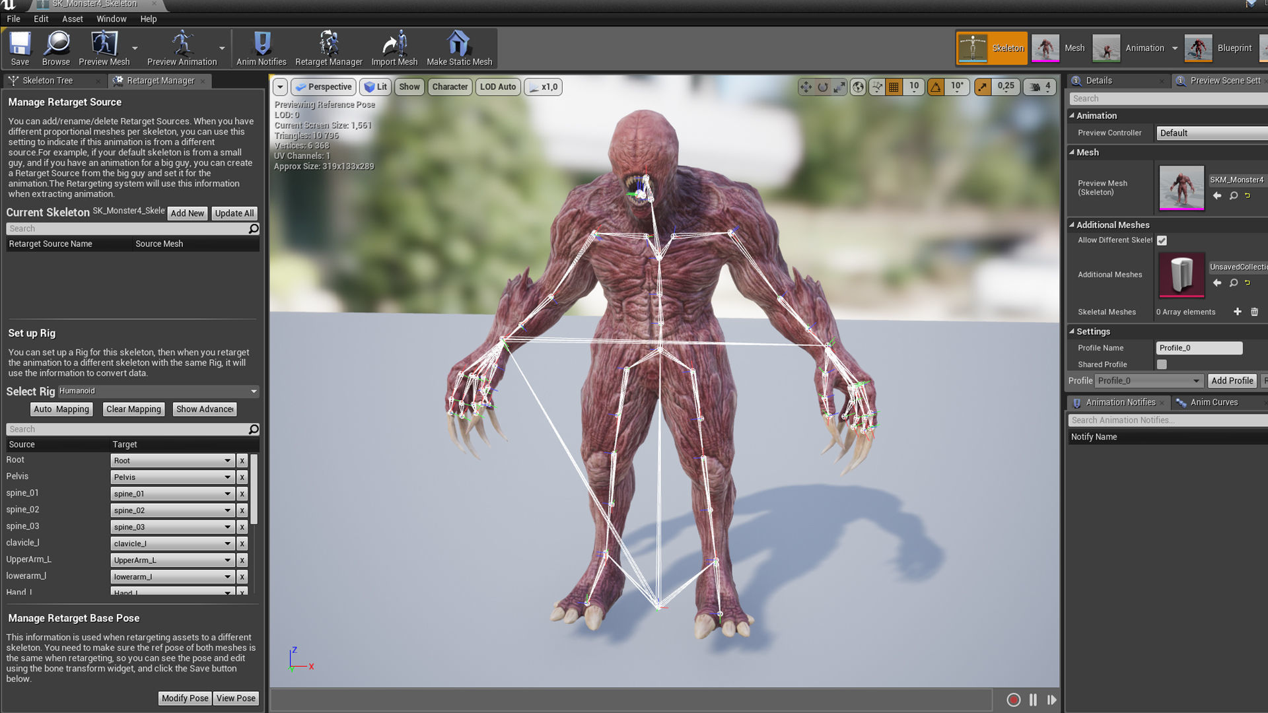Open surface snapping options icon

(x=876, y=86)
